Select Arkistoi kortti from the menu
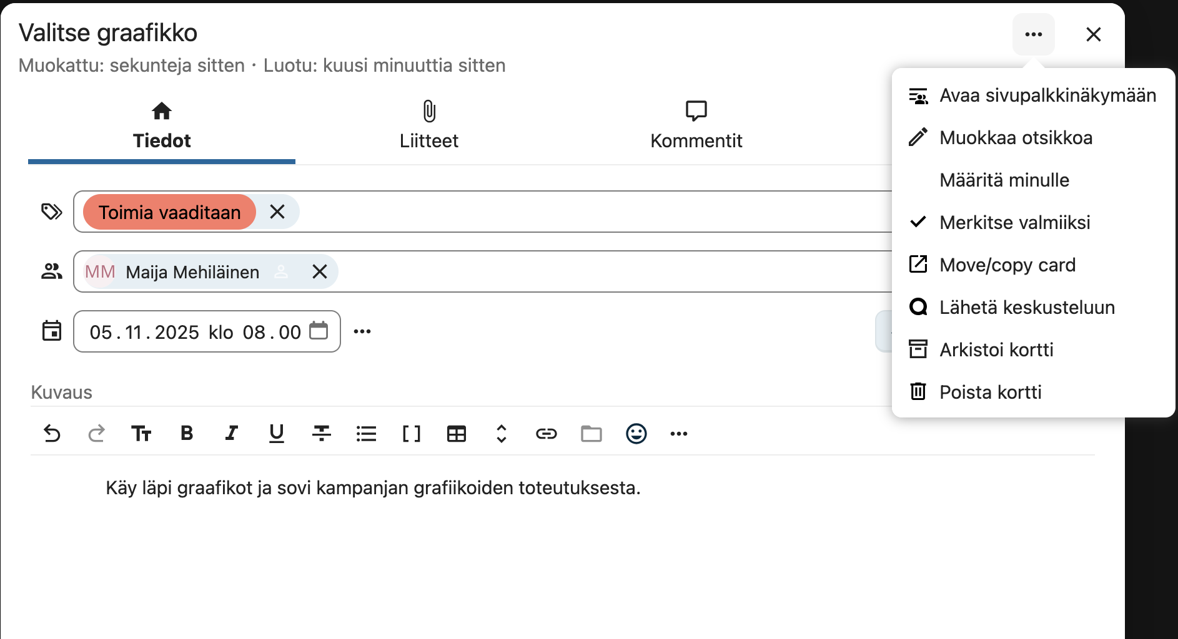Image resolution: width=1178 pixels, height=639 pixels. (996, 350)
